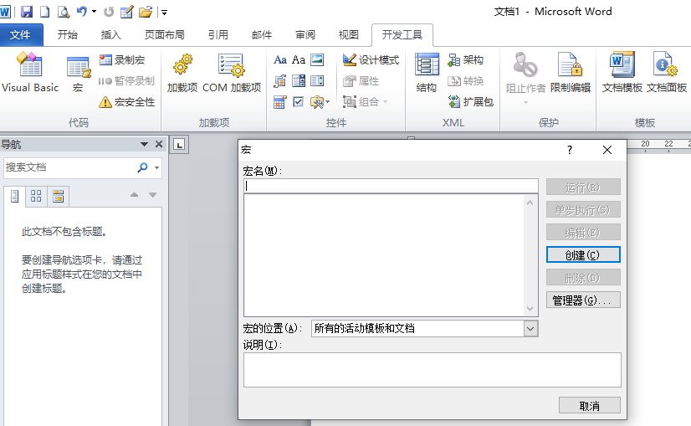This screenshot has width=691, height=426.
Task: Start Record Macro (录制宏)
Action: [x=122, y=59]
